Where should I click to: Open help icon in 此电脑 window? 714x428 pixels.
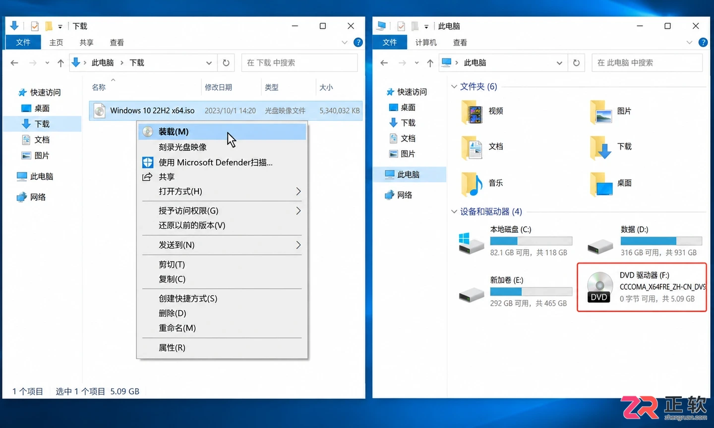pos(703,43)
